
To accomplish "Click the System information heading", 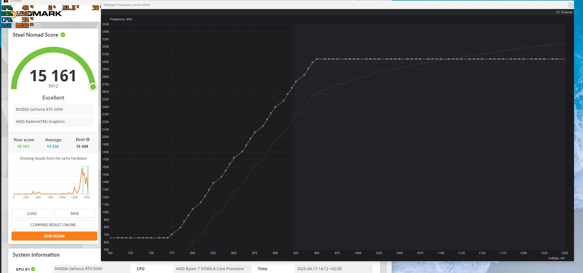I will [36, 255].
